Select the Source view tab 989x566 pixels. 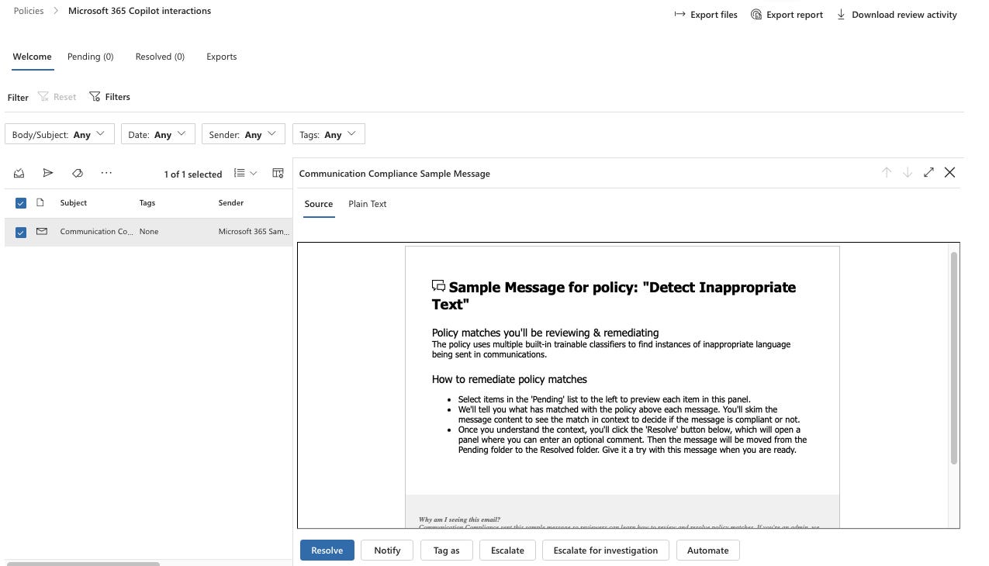point(319,204)
